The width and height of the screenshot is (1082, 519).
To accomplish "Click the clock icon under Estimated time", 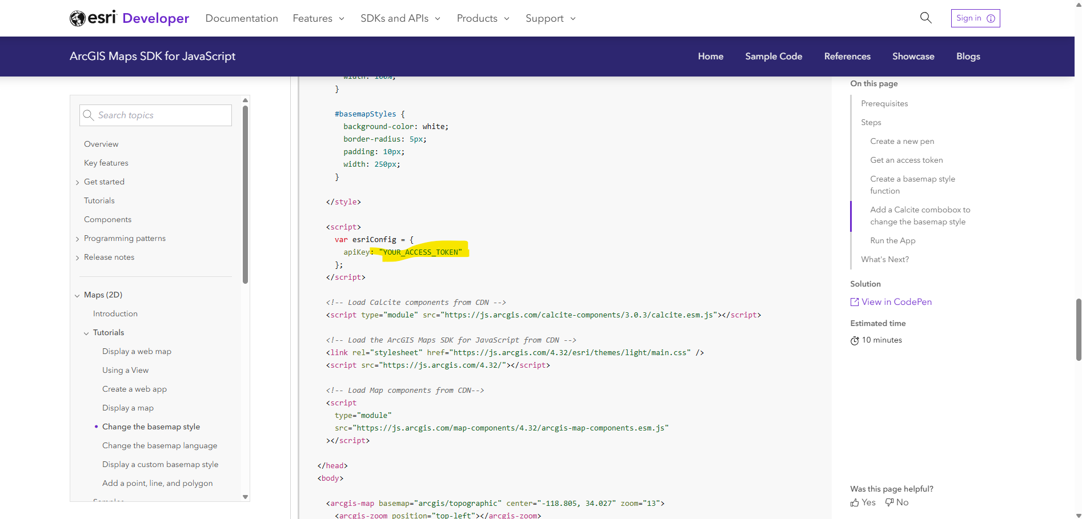I will (855, 340).
